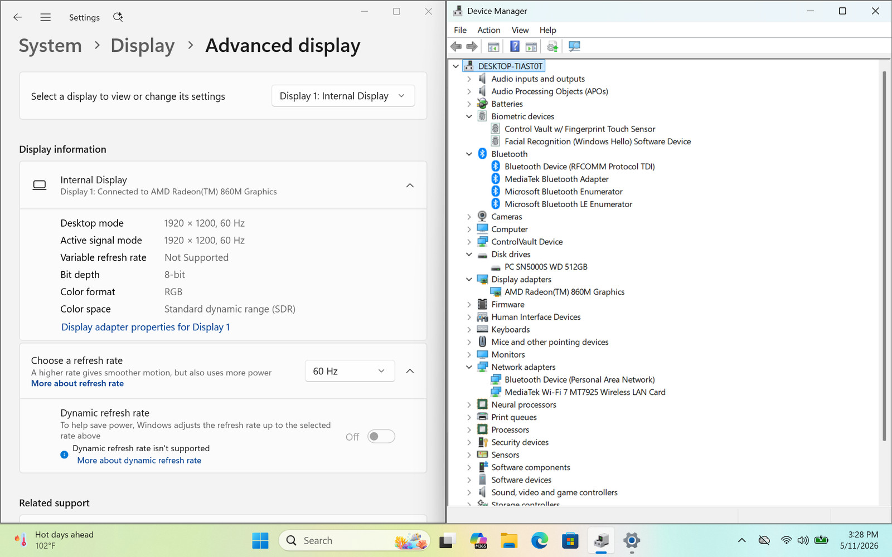Select MediaTek Bluetooth Adapter device
The height and width of the screenshot is (557, 892).
tap(556, 179)
